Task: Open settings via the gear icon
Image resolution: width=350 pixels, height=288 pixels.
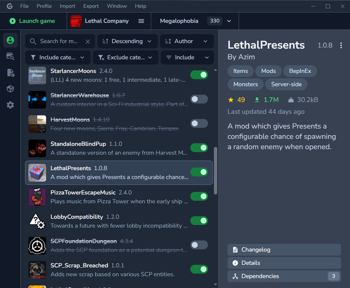Action: pos(10,105)
